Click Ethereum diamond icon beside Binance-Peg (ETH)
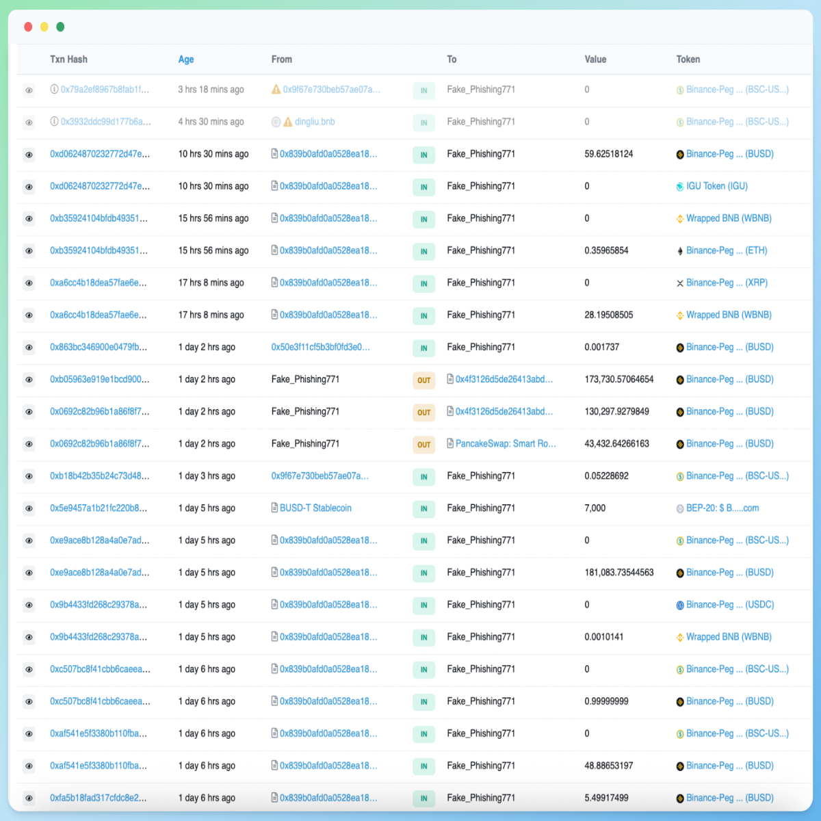Image resolution: width=821 pixels, height=821 pixels. tap(680, 251)
